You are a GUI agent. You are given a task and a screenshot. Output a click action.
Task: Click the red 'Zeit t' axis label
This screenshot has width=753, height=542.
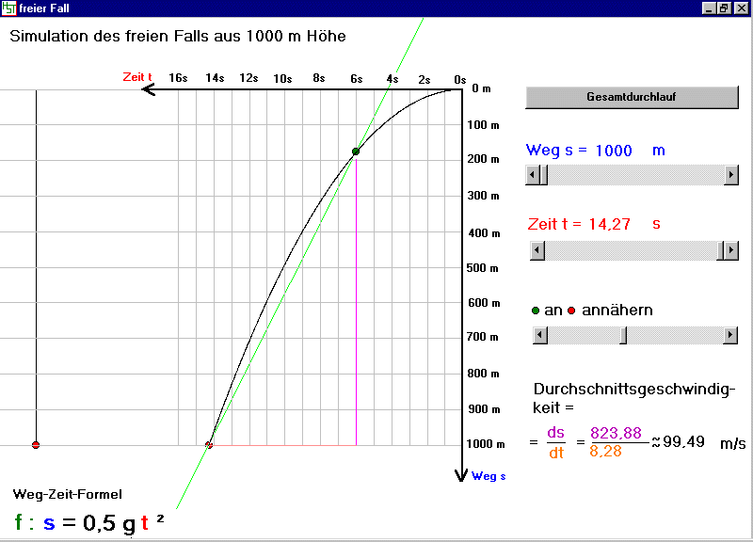[x=137, y=77]
